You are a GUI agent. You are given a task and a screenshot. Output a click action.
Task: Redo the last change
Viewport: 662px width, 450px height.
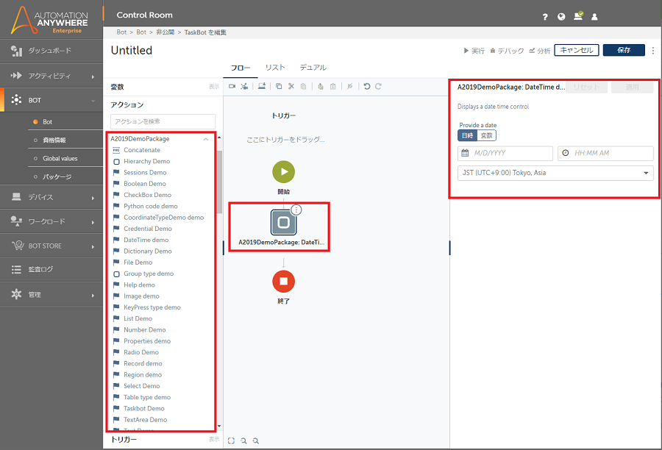click(378, 86)
